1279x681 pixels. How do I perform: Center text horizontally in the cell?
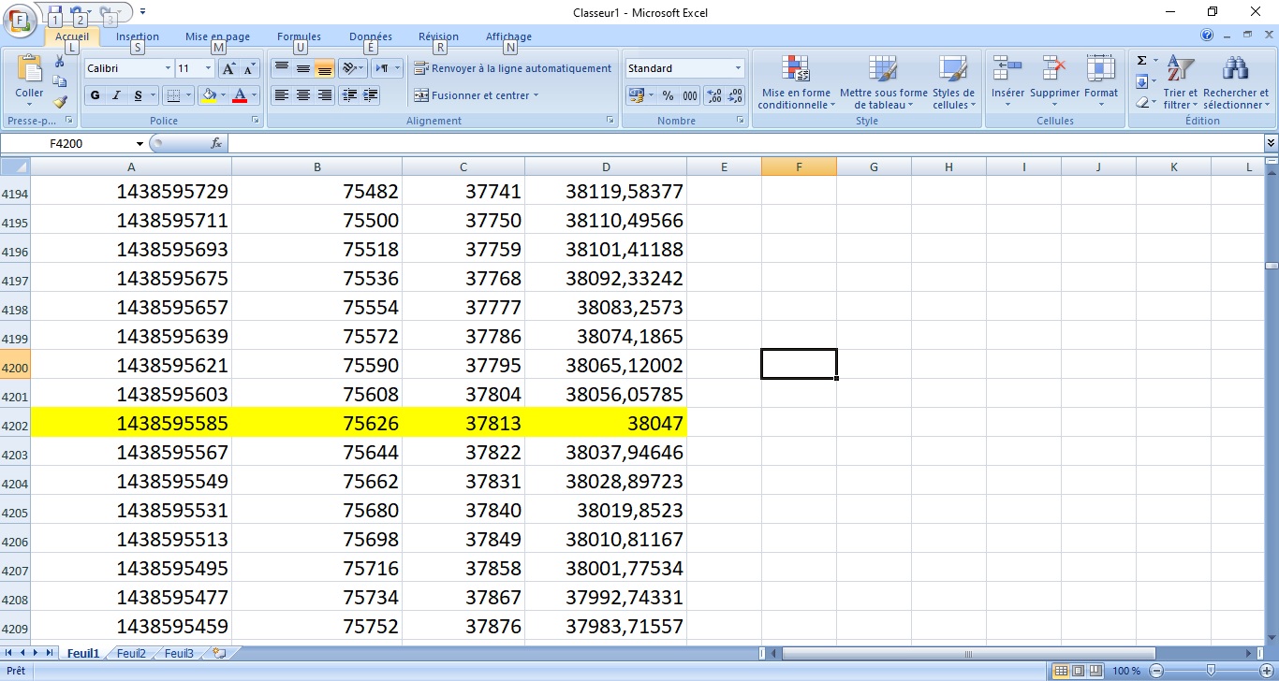tap(302, 95)
